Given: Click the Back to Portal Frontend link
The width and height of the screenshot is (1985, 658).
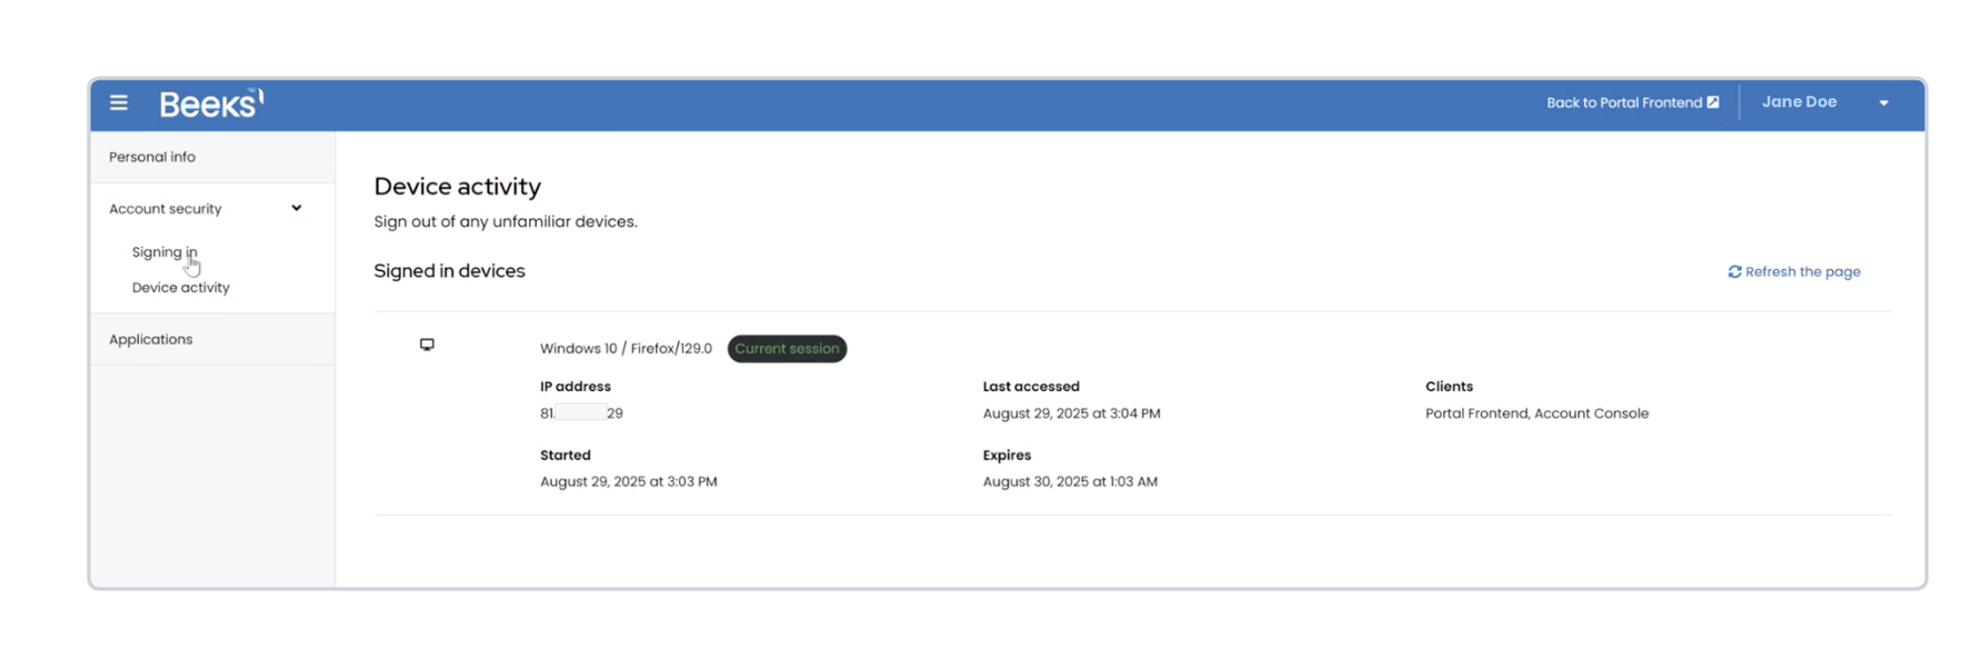Looking at the screenshot, I should point(1624,103).
